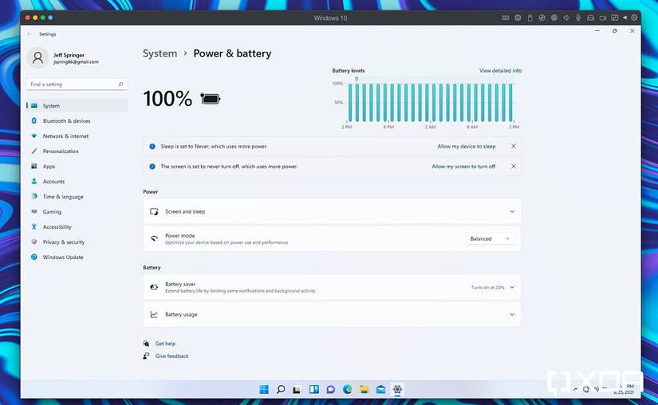Click the battery charging icon

click(211, 99)
